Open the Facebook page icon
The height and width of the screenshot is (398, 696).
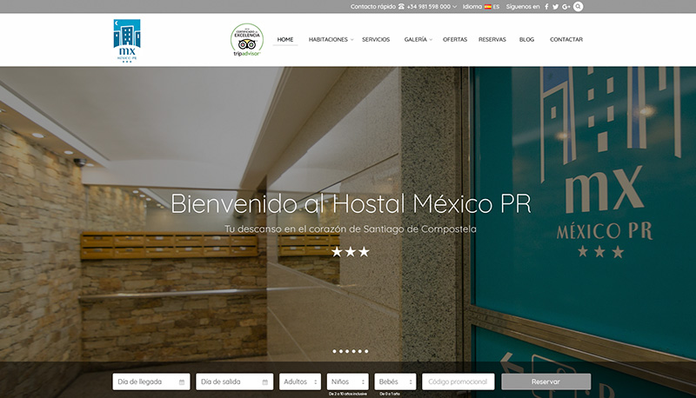click(546, 6)
